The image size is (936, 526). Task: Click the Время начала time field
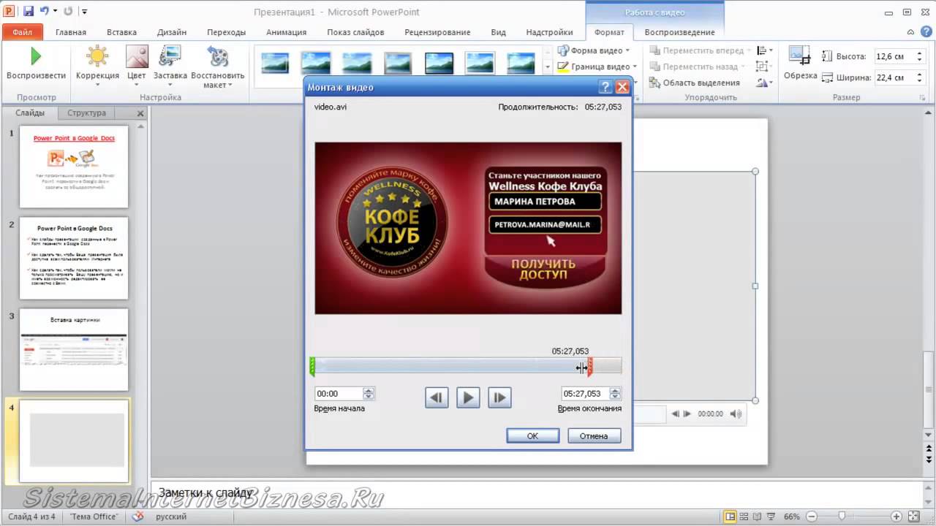[x=339, y=394]
